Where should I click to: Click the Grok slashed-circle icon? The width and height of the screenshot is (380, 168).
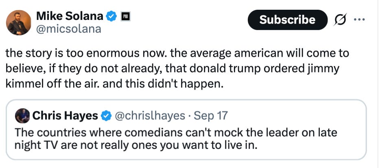(x=339, y=20)
